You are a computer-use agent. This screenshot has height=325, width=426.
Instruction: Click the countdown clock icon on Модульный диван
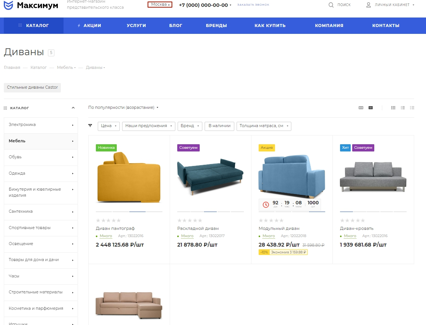pos(266,204)
